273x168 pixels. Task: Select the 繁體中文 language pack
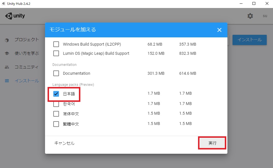[56, 124]
